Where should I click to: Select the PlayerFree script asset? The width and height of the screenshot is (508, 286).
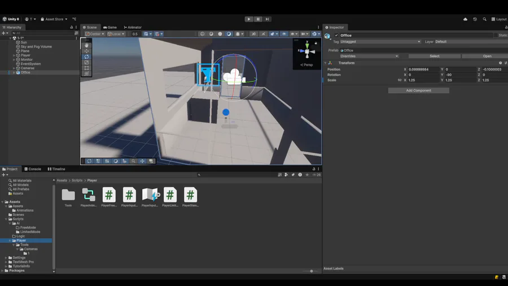[x=109, y=197]
